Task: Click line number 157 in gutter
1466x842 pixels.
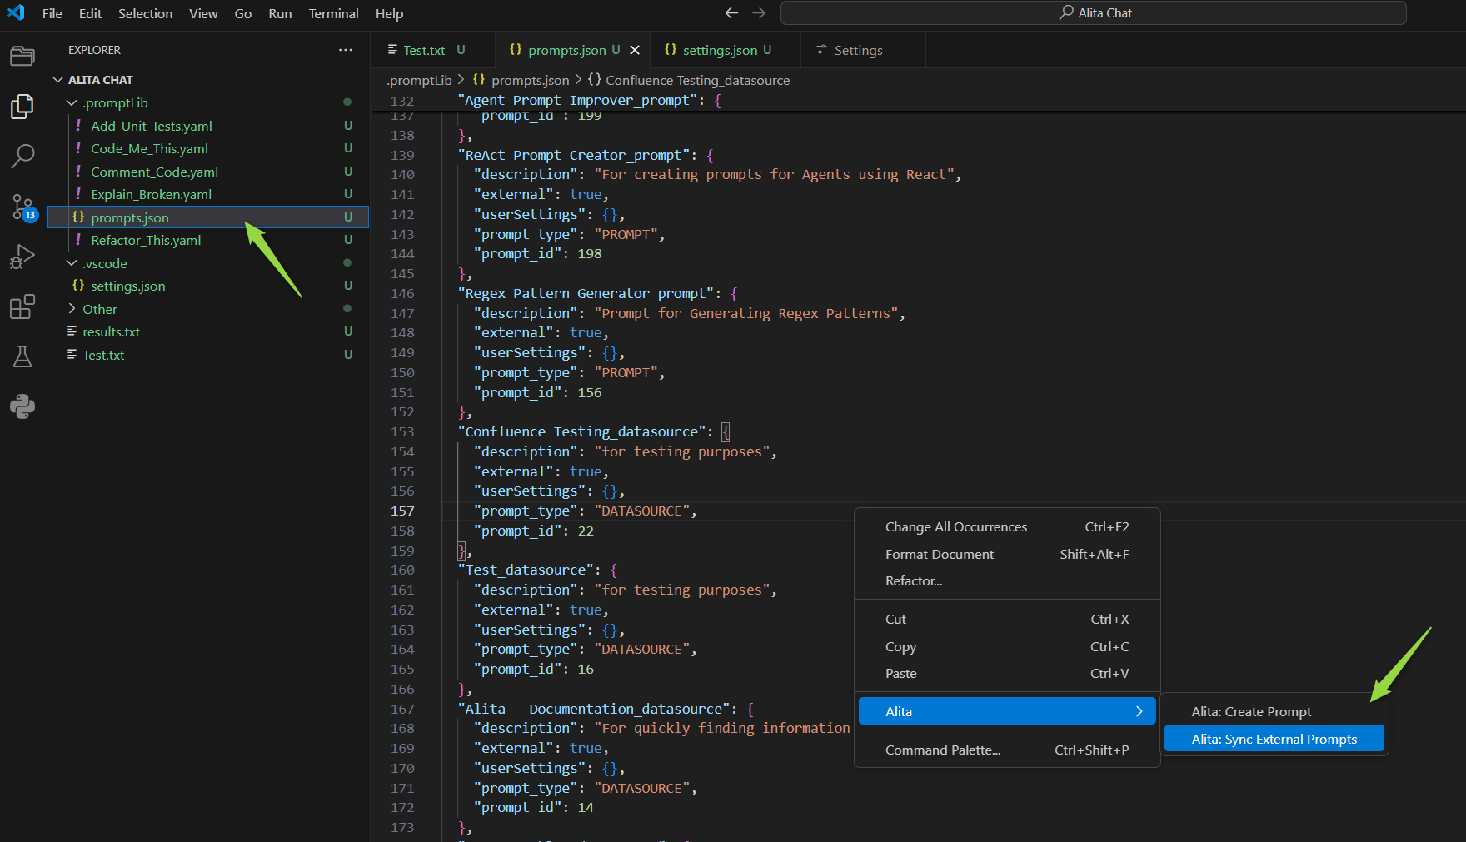Action: click(402, 511)
